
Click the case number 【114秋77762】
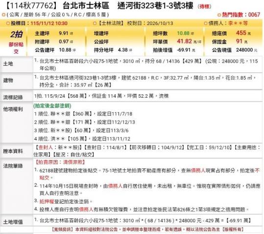click(31, 6)
